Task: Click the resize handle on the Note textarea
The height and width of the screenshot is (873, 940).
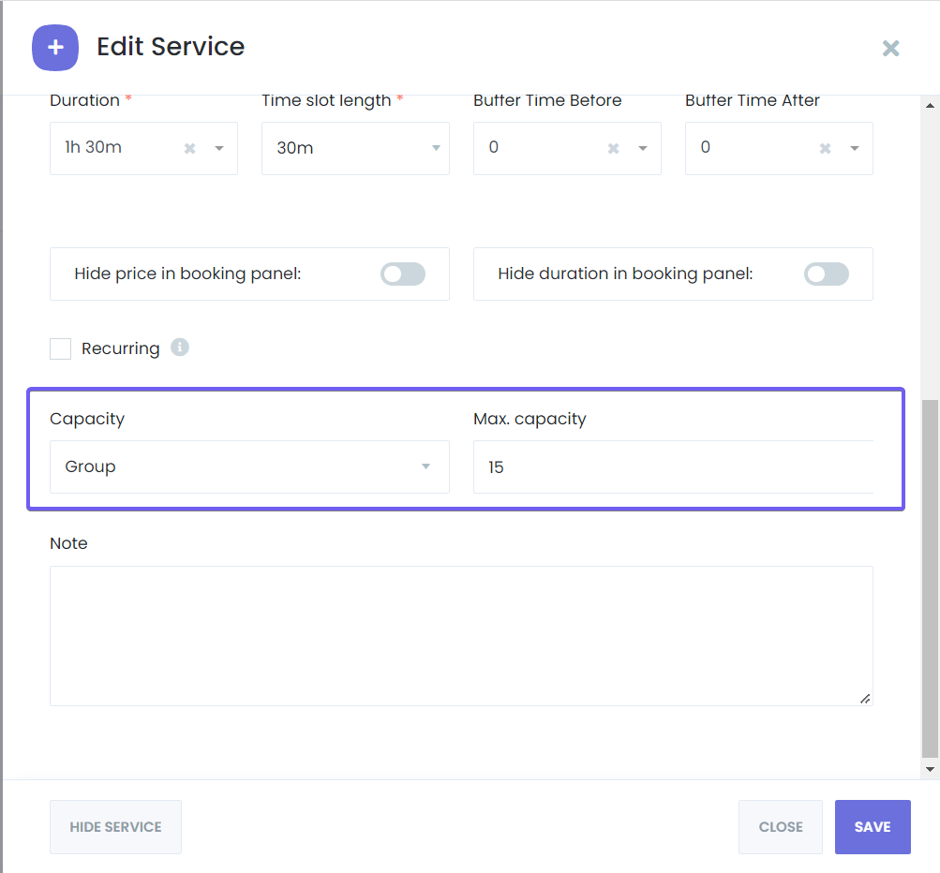Action: (864, 698)
